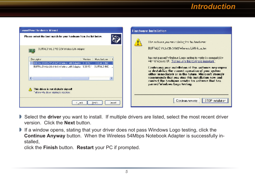The height and width of the screenshot is (176, 255).
Task: Click 'This driver is not digitally signed!' text
Action: (53, 89)
